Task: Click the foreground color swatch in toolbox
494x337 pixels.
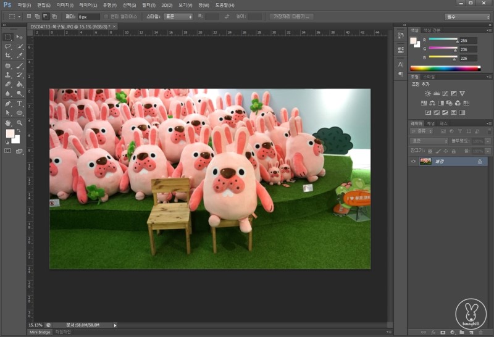Action: click(10, 134)
